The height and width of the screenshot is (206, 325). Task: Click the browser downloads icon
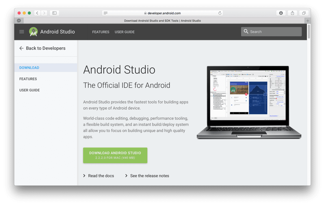tap(281, 13)
